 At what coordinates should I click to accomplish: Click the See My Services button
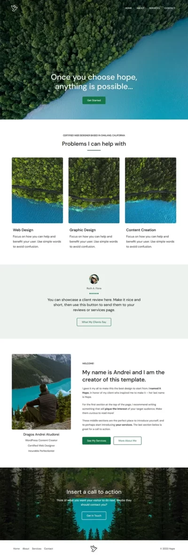96,441
